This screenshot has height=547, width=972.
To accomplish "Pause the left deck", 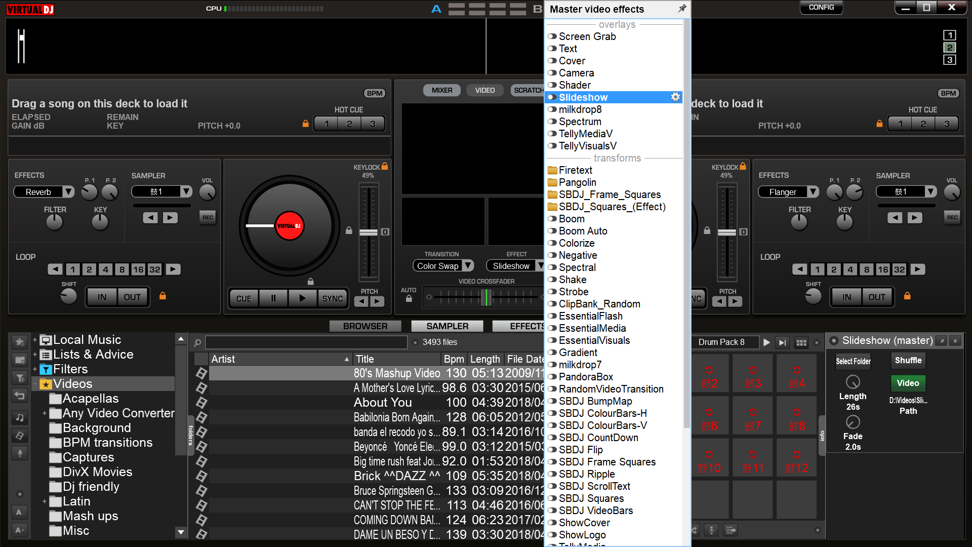I will [273, 298].
